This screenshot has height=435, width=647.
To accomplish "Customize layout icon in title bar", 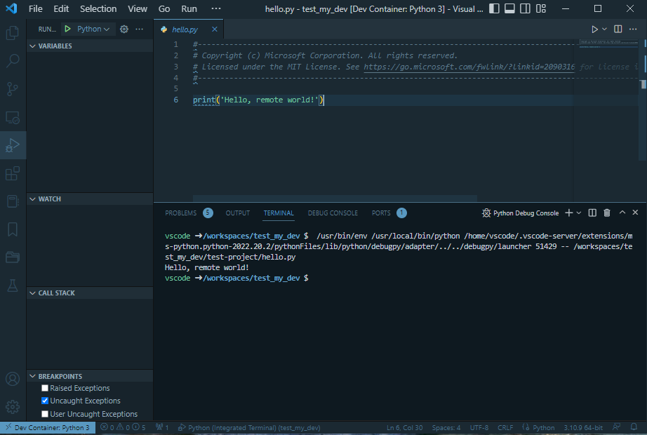I will (x=541, y=8).
